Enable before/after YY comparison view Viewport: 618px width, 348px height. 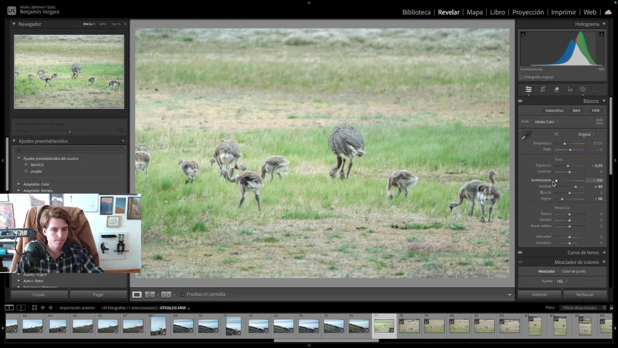165,294
